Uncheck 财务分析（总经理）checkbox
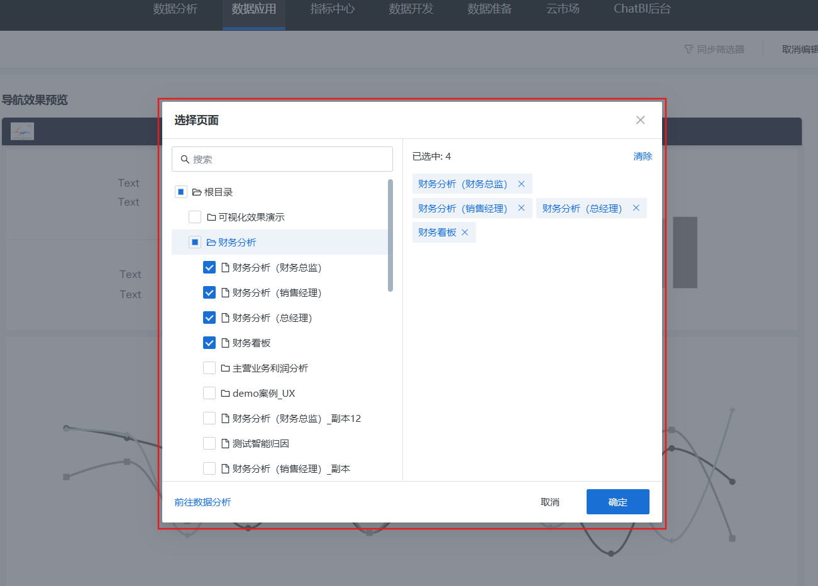The width and height of the screenshot is (818, 586). (209, 318)
